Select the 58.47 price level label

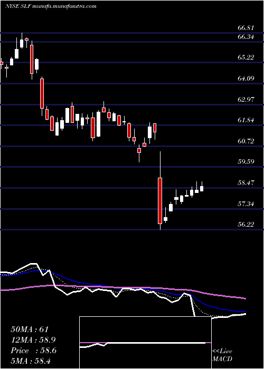click(x=246, y=182)
